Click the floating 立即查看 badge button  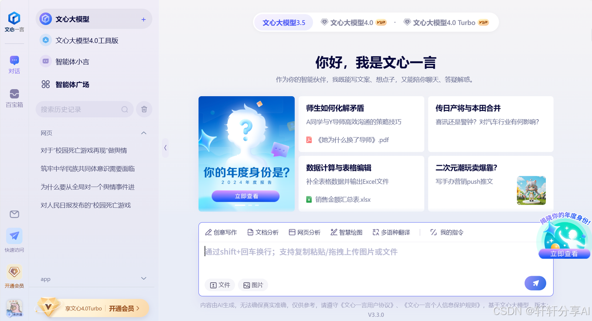point(564,253)
